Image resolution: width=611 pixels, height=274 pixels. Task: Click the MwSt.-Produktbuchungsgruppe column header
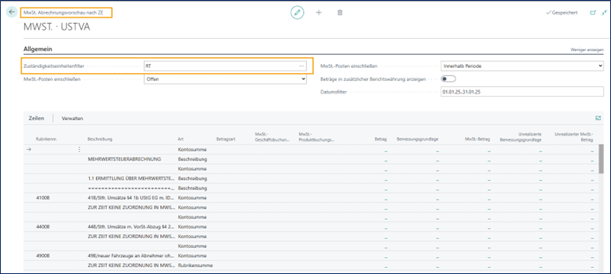tap(317, 136)
